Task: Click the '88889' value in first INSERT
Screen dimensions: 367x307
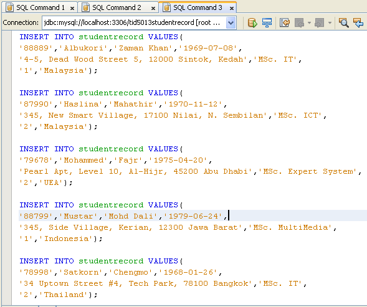Action: [x=36, y=48]
